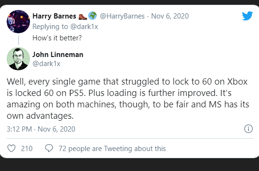This screenshot has width=259, height=171.
Task: Click the "How's it better?" reply text
Action: pos(57,38)
